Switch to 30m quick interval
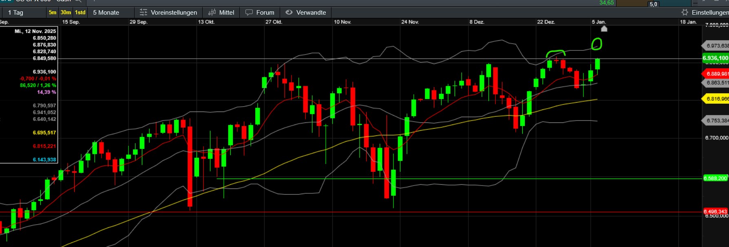729x247 pixels. click(66, 13)
